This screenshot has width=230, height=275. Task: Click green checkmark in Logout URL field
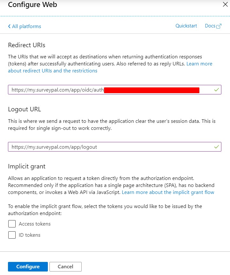pos(217,147)
